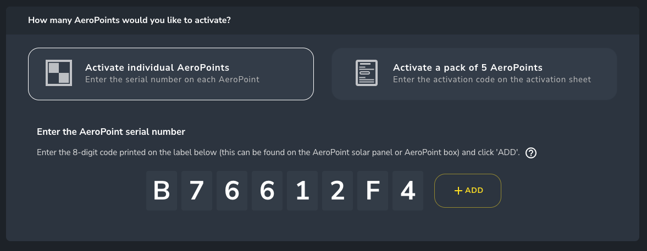Click "Enter the AeroPoint serial number" heading

pos(111,132)
